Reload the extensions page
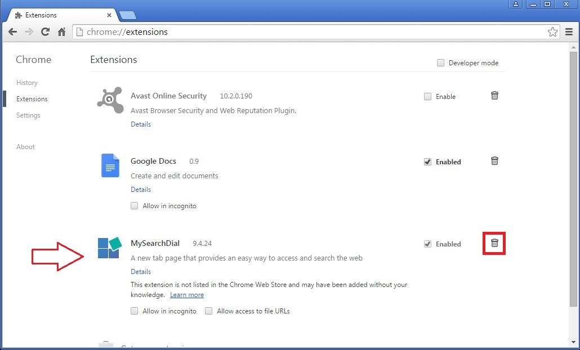580x350 pixels. [45, 32]
